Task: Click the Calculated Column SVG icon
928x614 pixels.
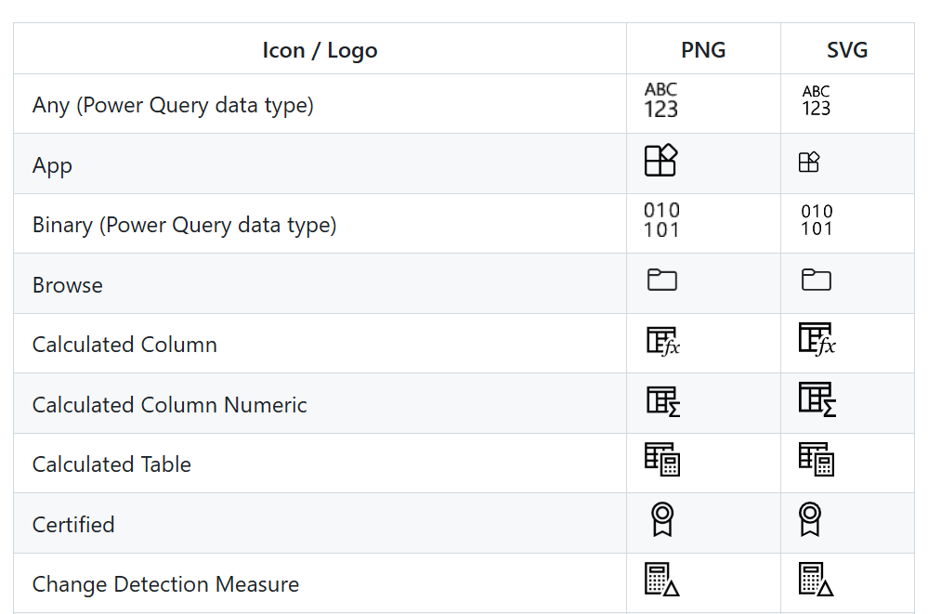Action: (817, 339)
